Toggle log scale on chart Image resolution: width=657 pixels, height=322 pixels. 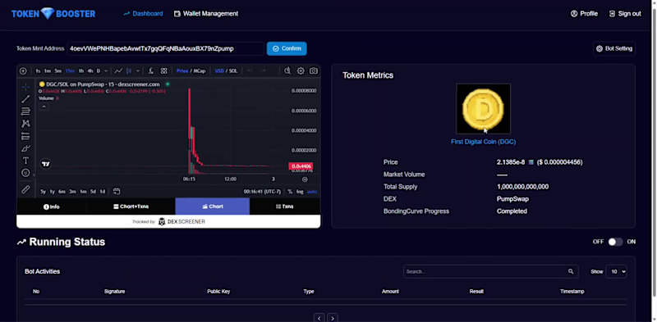(x=300, y=192)
